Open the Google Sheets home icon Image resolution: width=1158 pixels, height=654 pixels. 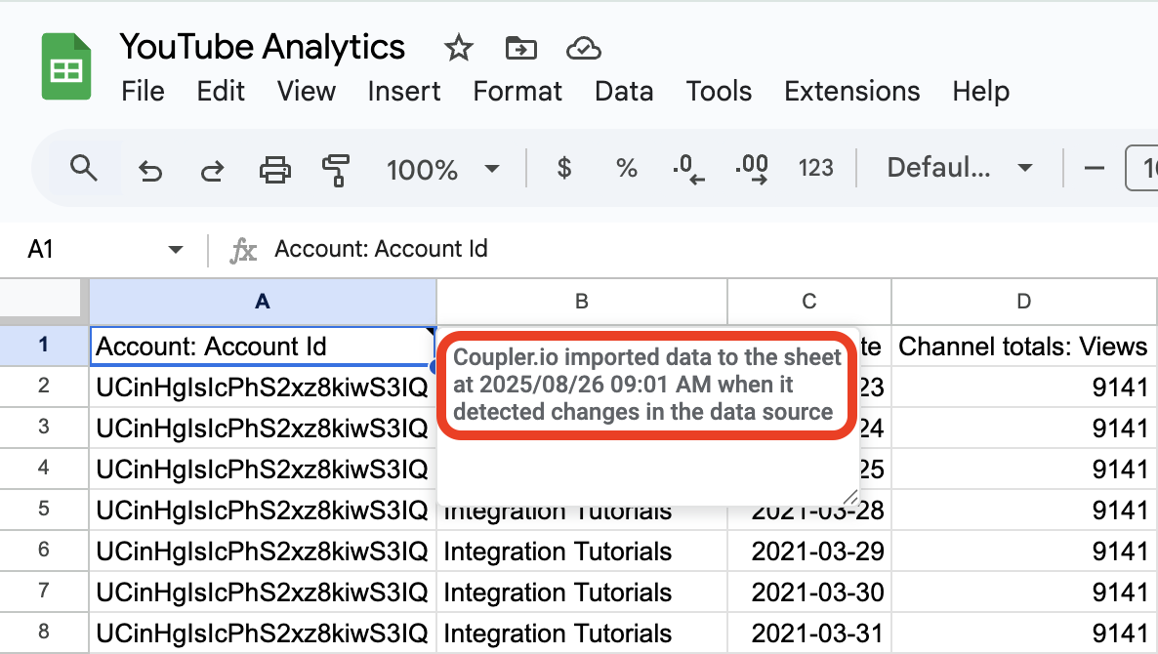click(x=66, y=66)
